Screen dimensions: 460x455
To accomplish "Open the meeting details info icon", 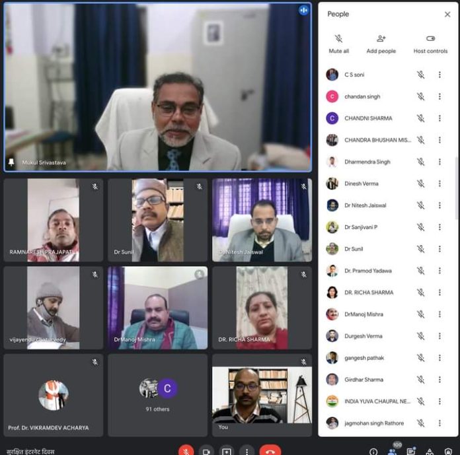I will 373,452.
